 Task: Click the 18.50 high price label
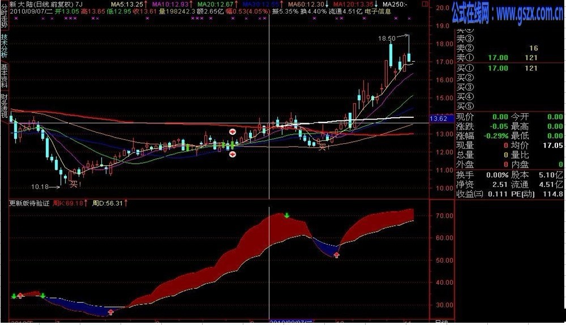point(387,39)
